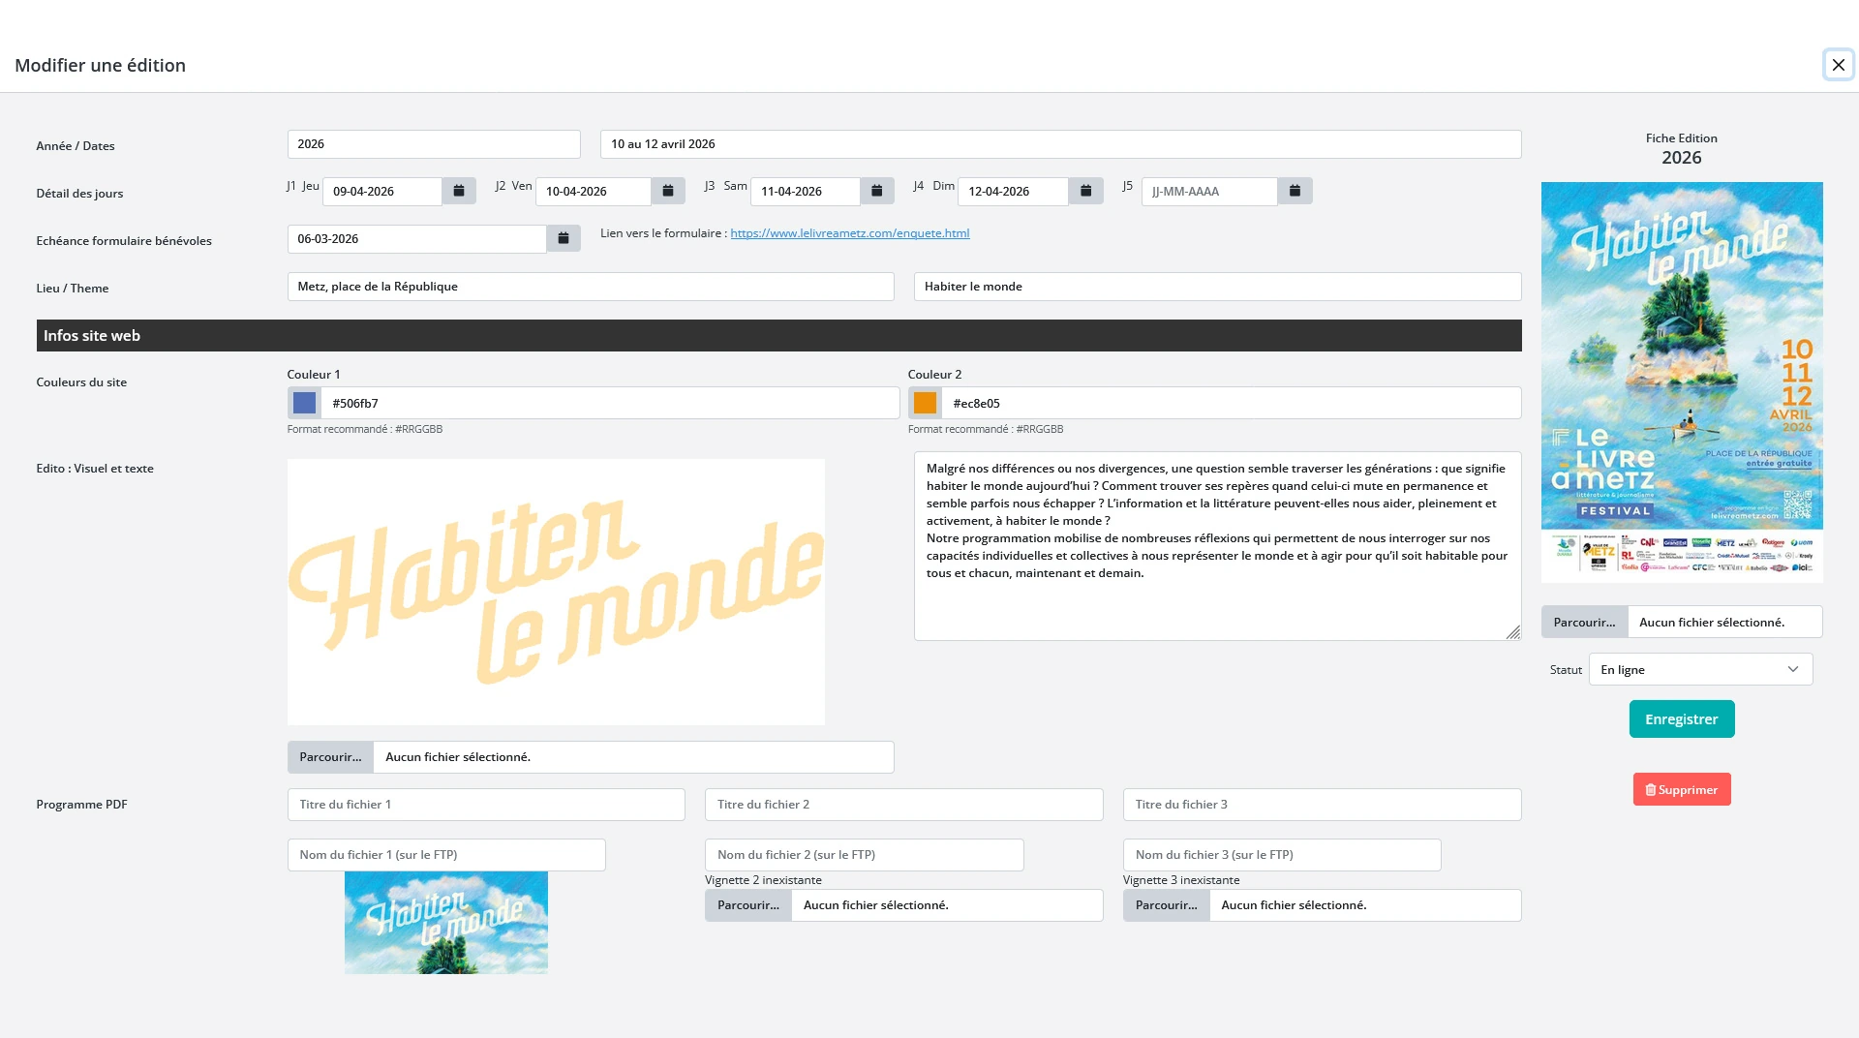Open the Échéance formulaire bénévoles calendar

tap(564, 238)
